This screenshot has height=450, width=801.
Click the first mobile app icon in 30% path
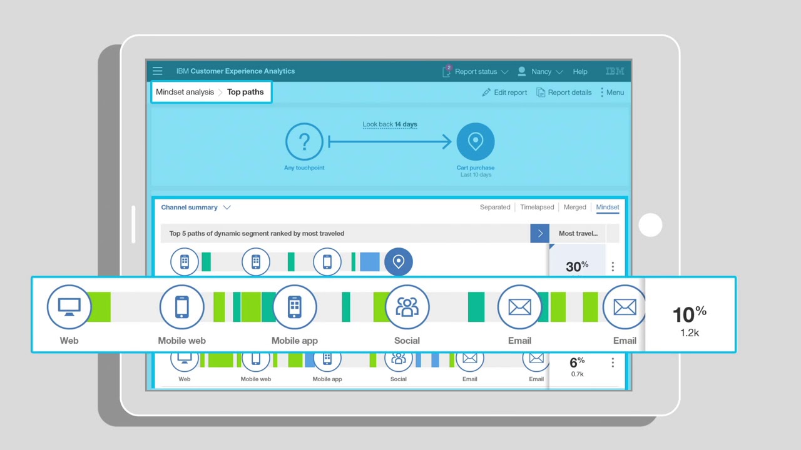[185, 262]
